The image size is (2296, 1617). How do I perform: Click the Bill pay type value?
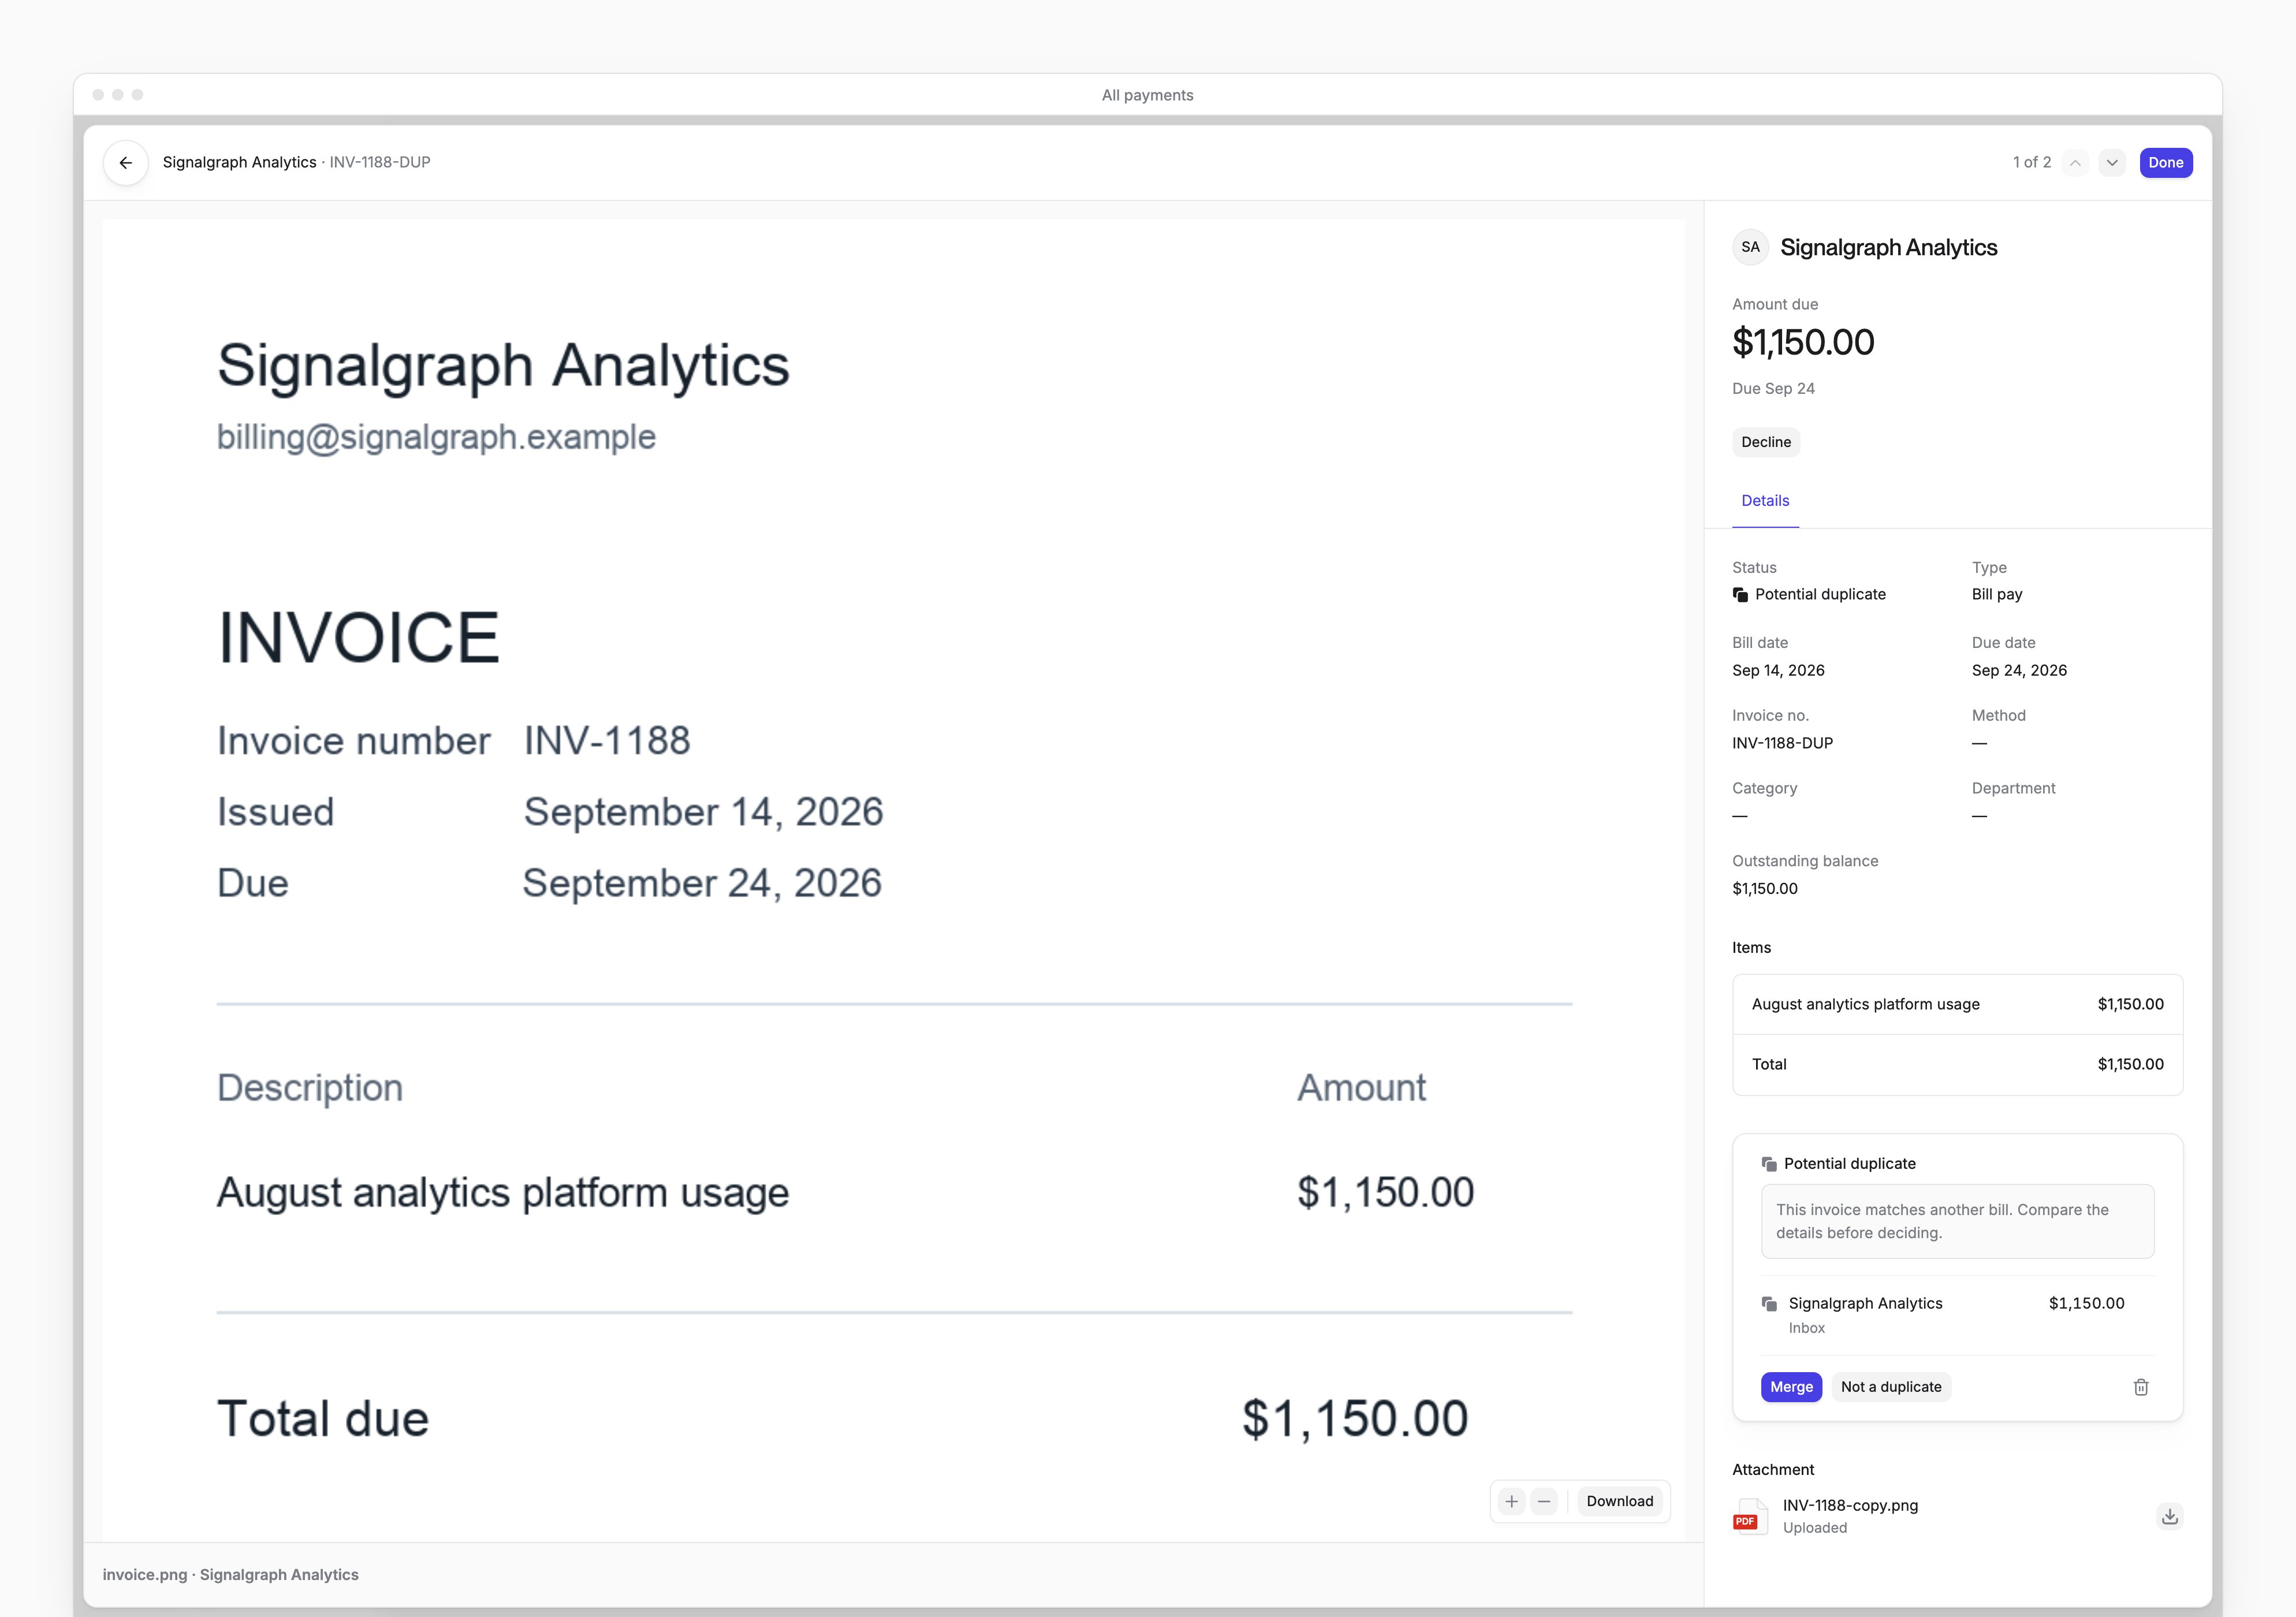1996,594
